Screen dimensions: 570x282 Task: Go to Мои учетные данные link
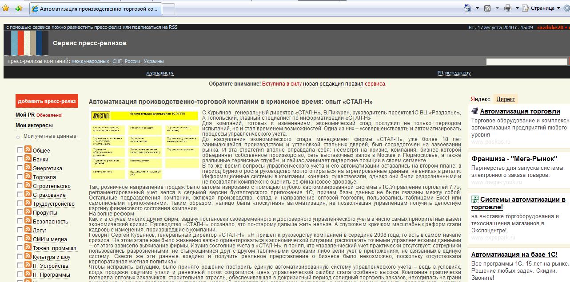click(x=50, y=136)
